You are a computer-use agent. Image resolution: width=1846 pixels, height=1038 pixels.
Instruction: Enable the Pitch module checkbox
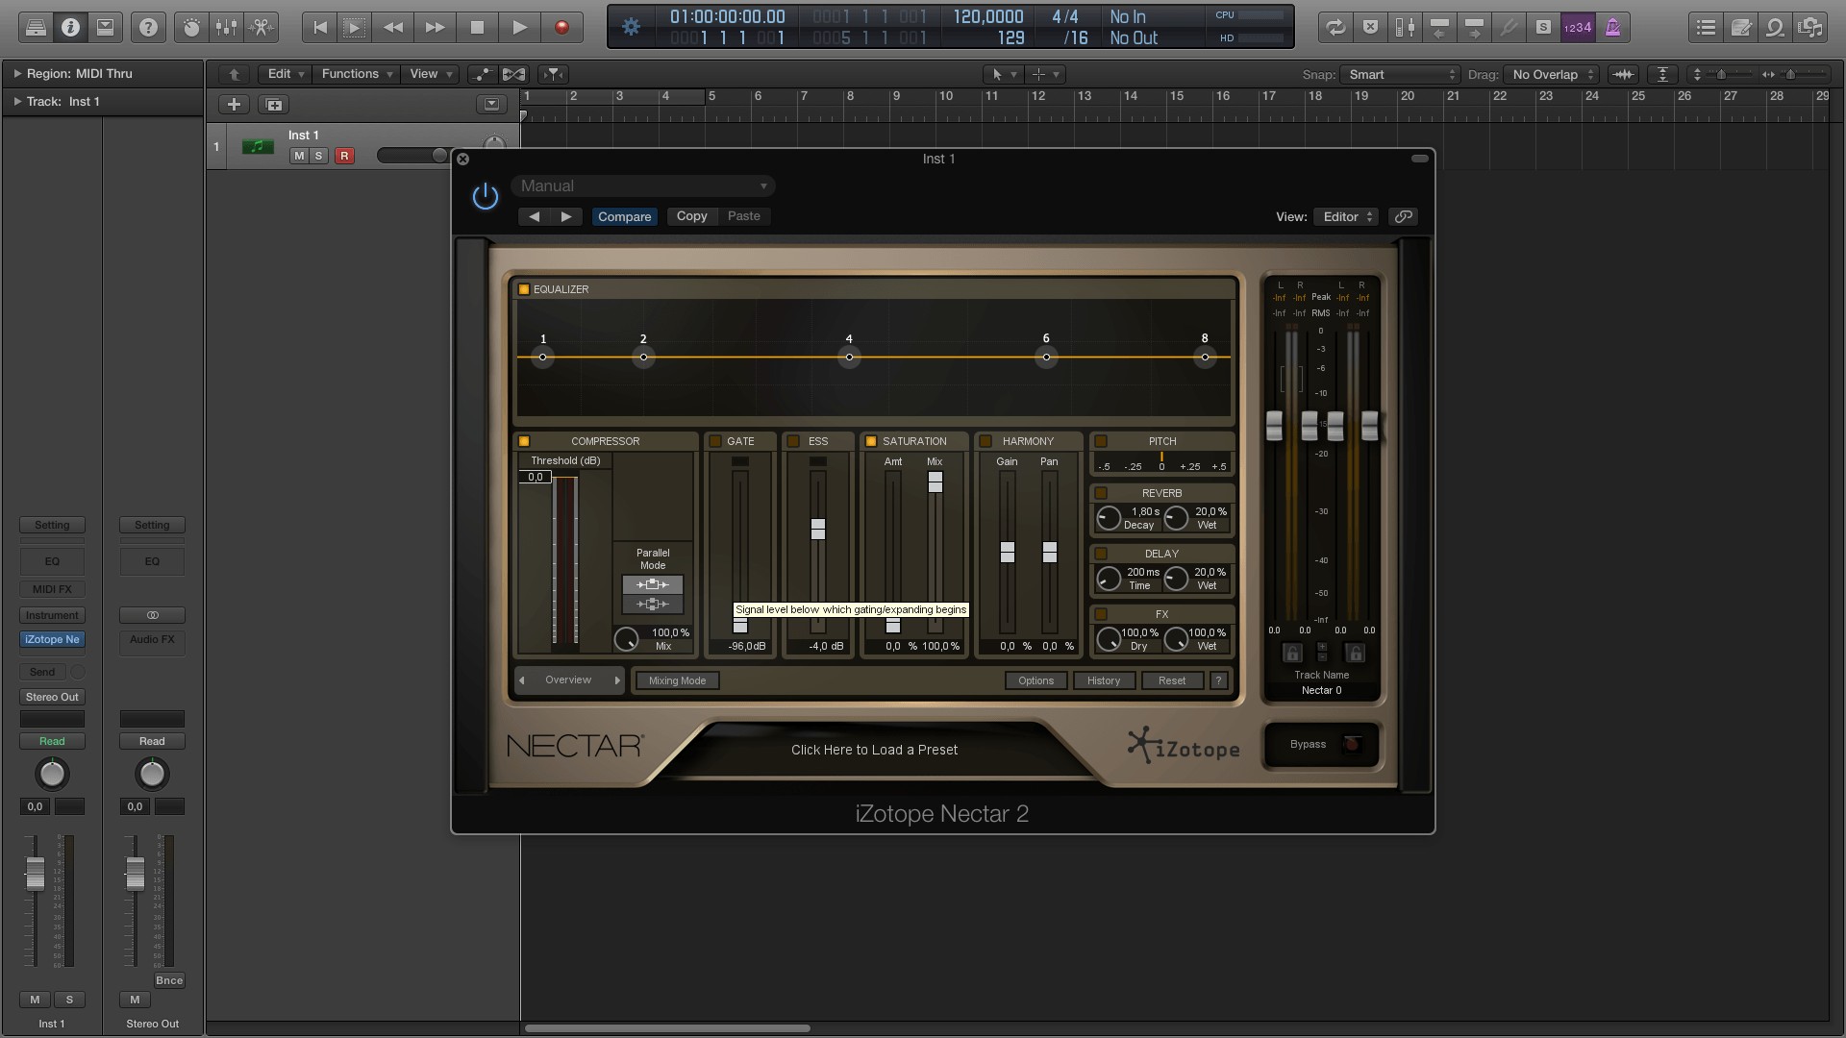pyautogui.click(x=1101, y=441)
